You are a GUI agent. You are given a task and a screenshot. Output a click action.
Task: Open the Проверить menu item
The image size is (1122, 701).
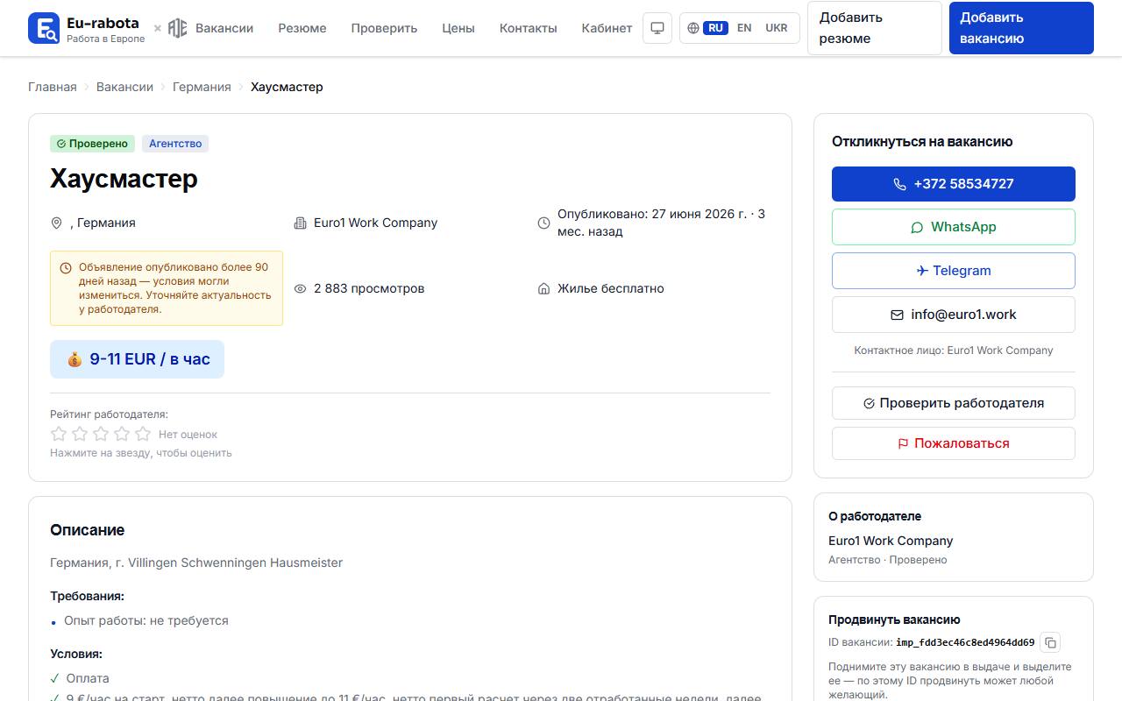pyautogui.click(x=384, y=28)
